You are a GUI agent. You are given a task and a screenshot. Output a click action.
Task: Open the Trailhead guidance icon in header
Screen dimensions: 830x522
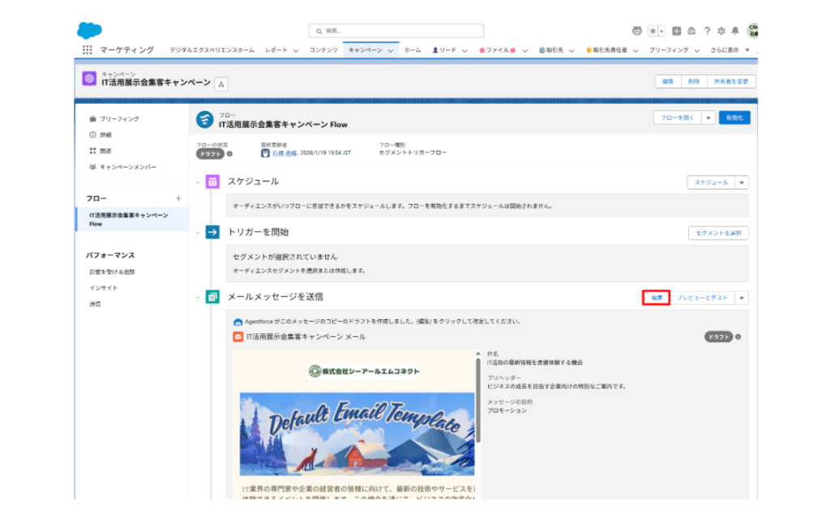click(691, 31)
